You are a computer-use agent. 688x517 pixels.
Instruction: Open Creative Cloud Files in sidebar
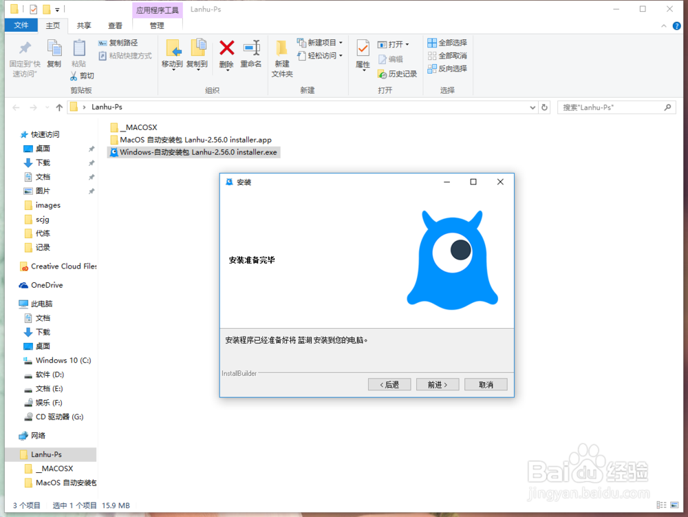(x=58, y=266)
